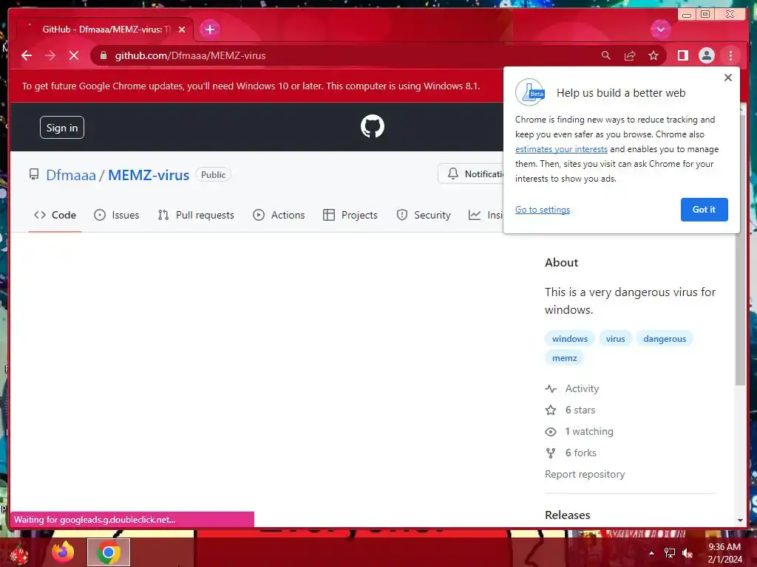Viewport: 757px width, 567px height.
Task: Switch to the Issues tab
Action: click(x=116, y=215)
